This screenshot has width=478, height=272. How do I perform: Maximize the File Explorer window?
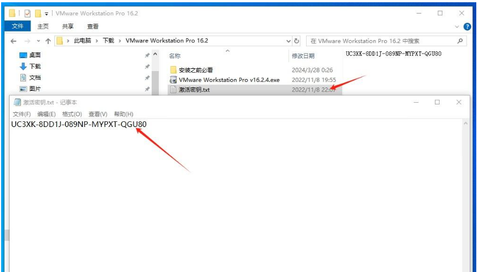point(440,14)
